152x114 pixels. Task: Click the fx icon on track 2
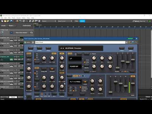click(x=22, y=40)
